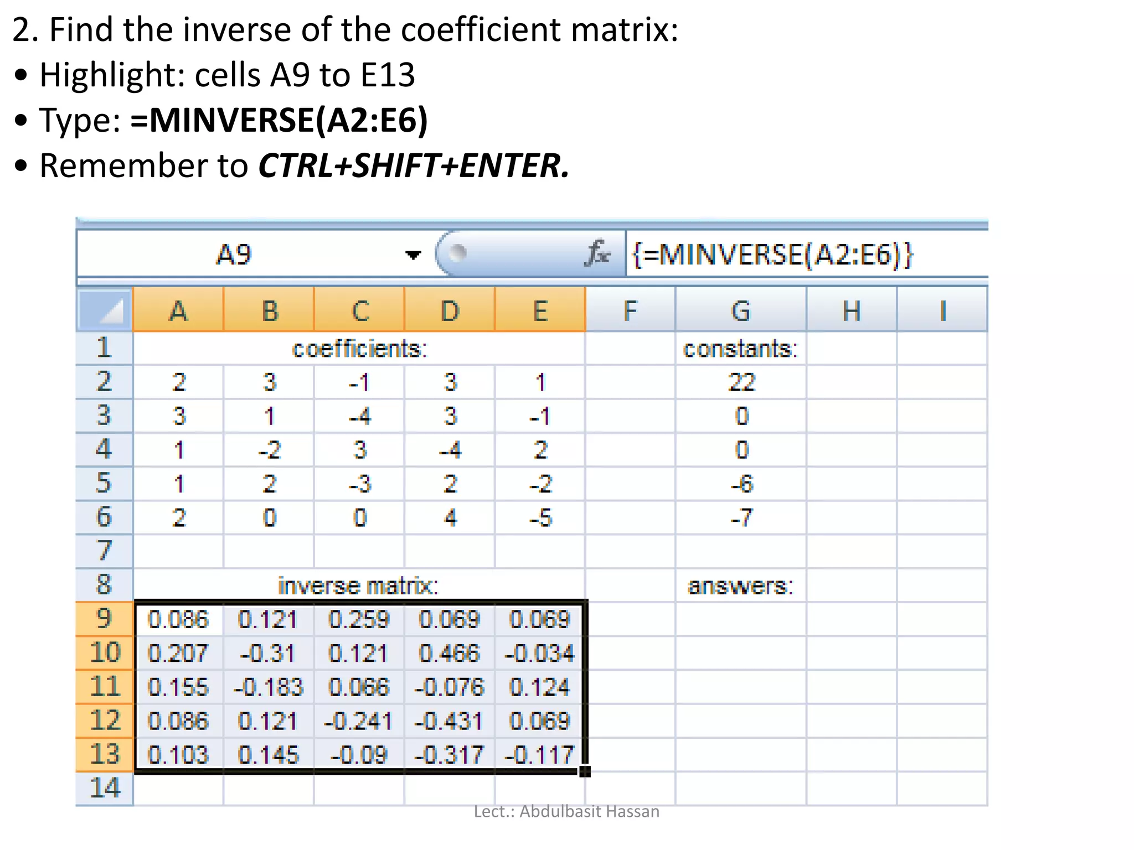
Task: Select column I header
Action: pyautogui.click(x=942, y=309)
